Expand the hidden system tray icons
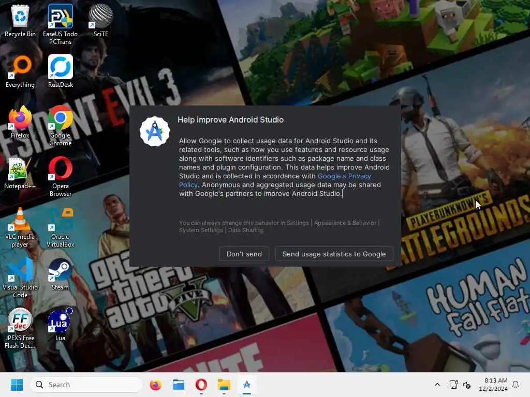The width and height of the screenshot is (530, 397). tap(437, 385)
